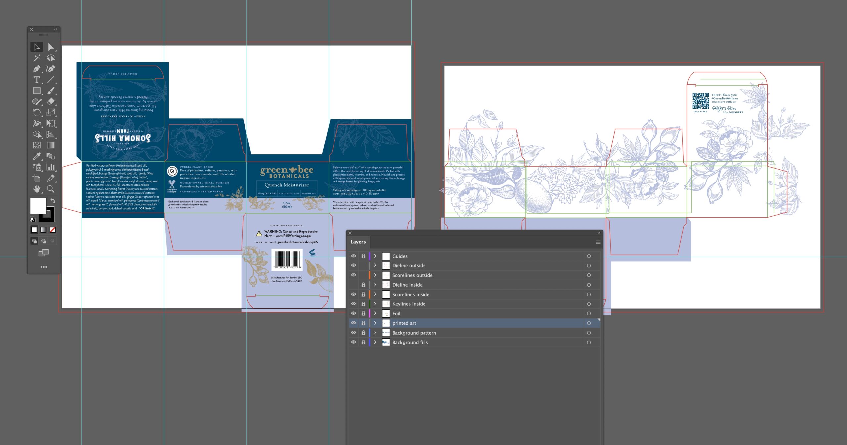This screenshot has width=847, height=445.
Task: Toggle visibility of Scorelines outside layer
Action: pos(353,275)
